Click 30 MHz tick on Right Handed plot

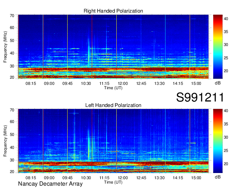click(x=12, y=66)
